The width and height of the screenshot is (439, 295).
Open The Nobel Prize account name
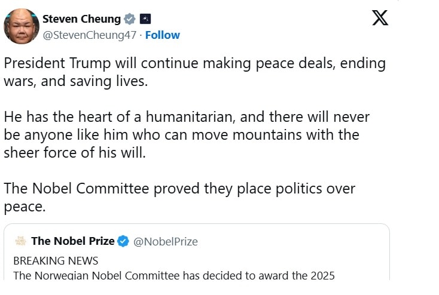pyautogui.click(x=72, y=241)
